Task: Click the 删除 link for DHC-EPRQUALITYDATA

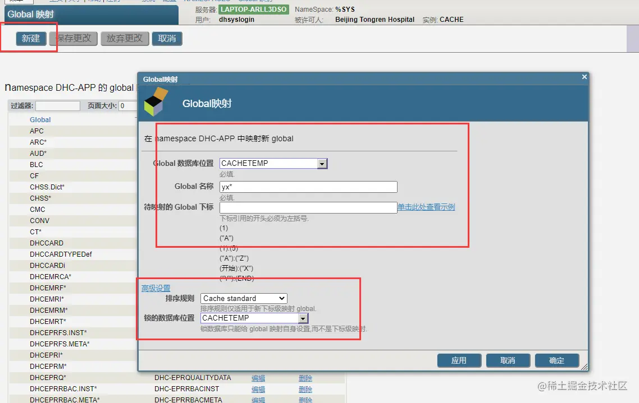Action: click(x=305, y=378)
